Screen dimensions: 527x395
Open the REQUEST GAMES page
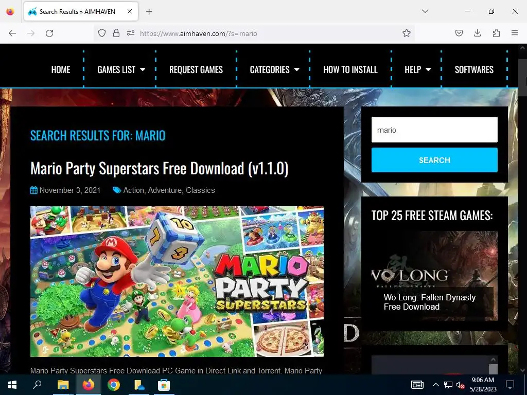click(x=196, y=69)
